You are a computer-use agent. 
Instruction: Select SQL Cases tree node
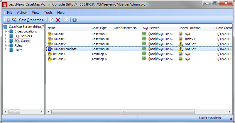(x=22, y=41)
